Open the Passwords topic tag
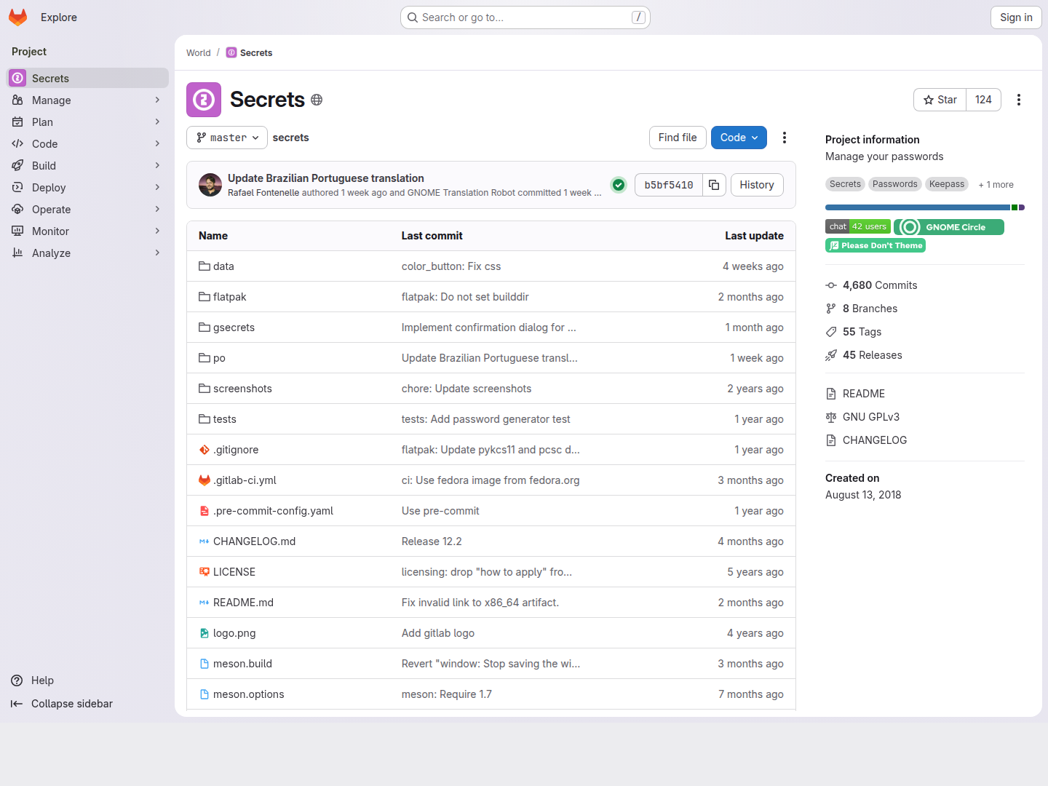The width and height of the screenshot is (1048, 786). [894, 184]
